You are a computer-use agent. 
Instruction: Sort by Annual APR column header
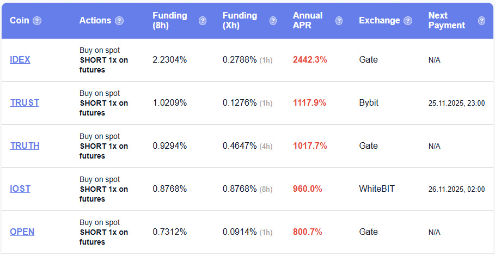pos(308,20)
